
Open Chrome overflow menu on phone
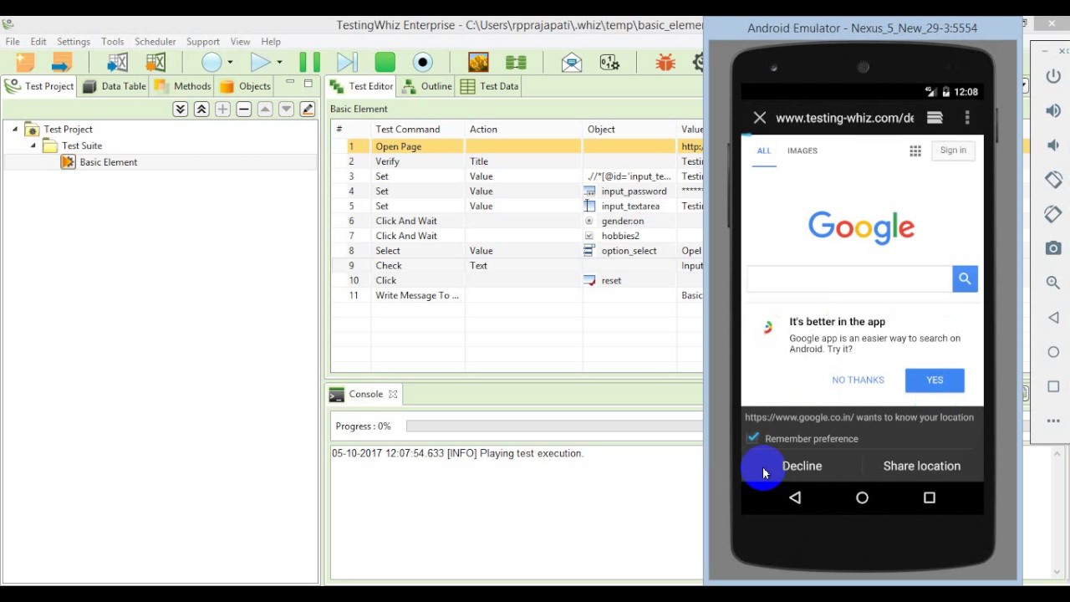pos(967,118)
